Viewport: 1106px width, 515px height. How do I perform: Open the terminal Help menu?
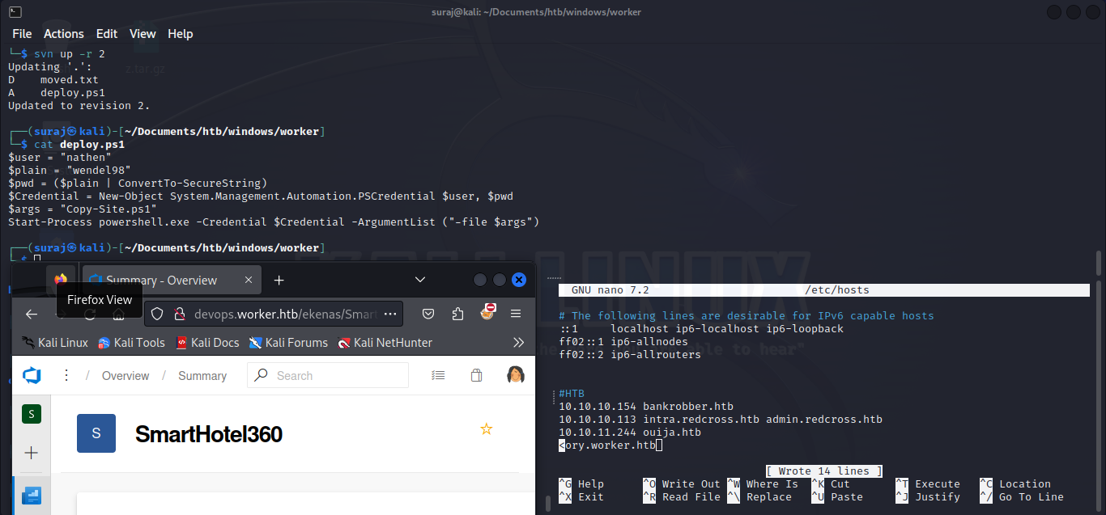(181, 34)
